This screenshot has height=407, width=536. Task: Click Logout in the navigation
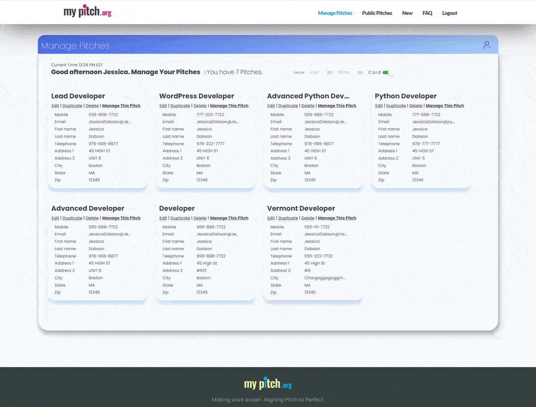(x=449, y=13)
